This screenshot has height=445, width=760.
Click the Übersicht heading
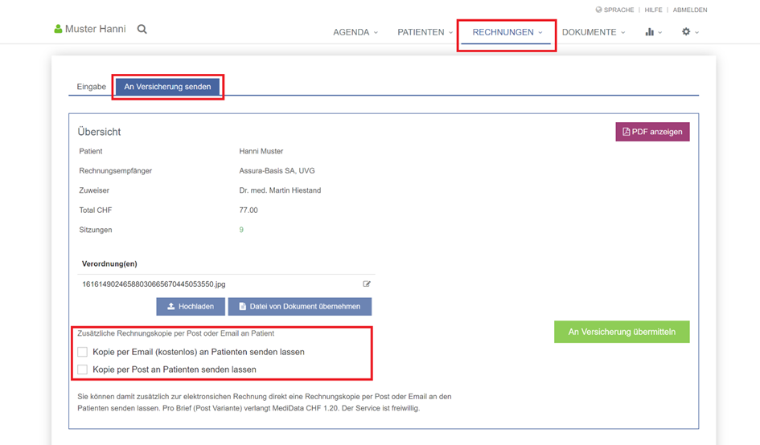(99, 132)
